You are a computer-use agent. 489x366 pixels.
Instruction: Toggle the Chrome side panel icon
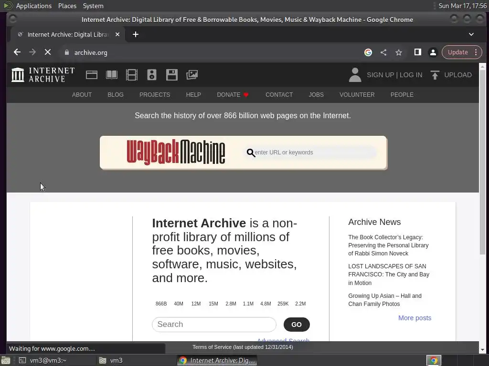417,52
